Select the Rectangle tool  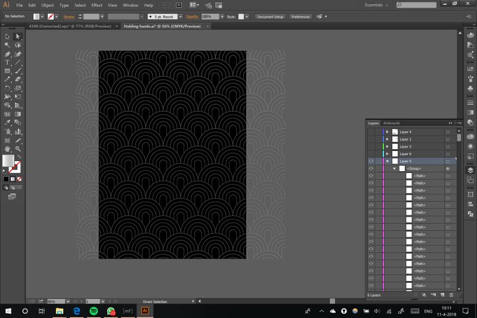7,71
